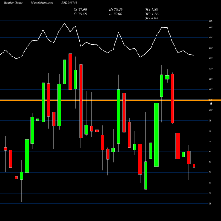The height and width of the screenshot is (221, 221).
Task: Click the 'OL: 6.94' readout
Action: [x=151, y=19]
